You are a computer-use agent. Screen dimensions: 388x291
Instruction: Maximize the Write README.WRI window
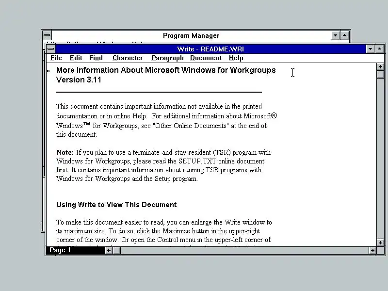pyautogui.click(x=380, y=49)
